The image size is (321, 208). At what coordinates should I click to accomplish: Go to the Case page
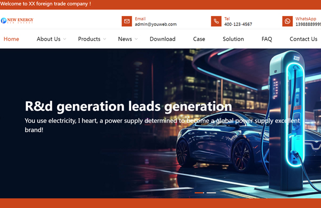click(x=199, y=39)
